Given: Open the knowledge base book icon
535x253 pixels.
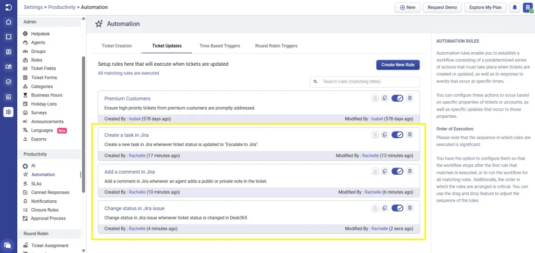Looking at the screenshot, I should pos(8,67).
